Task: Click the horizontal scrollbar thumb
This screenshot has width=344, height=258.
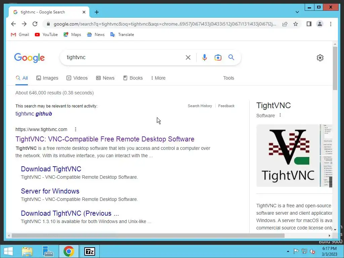Action: coord(148,235)
